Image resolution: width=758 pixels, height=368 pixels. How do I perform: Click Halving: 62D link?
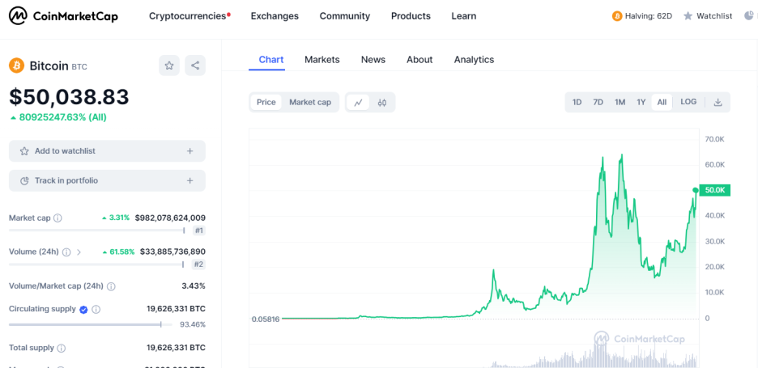[642, 16]
